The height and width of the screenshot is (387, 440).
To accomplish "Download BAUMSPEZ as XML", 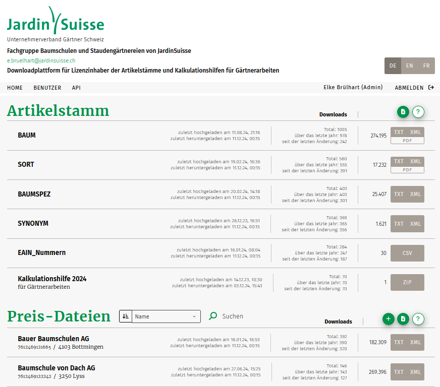I will [x=415, y=194].
